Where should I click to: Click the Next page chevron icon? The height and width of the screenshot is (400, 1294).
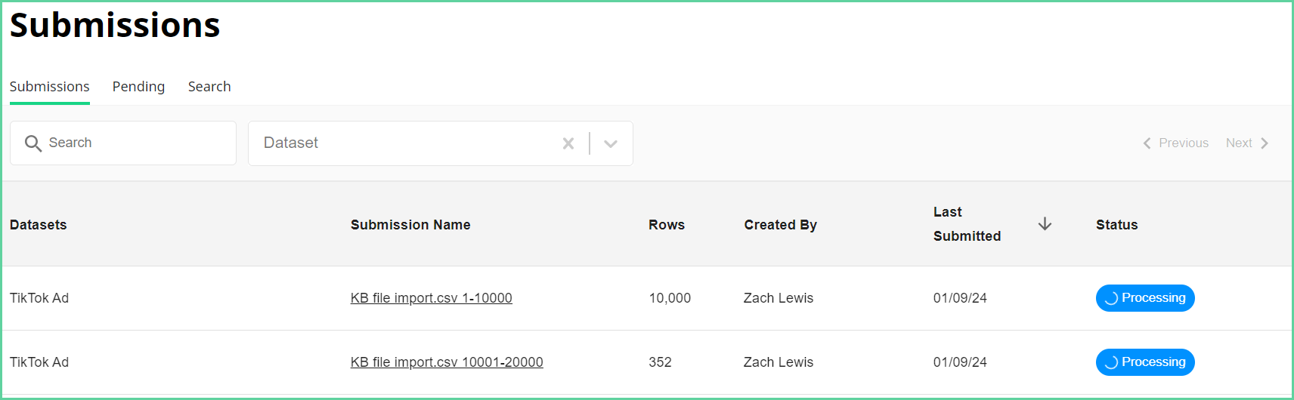point(1264,143)
